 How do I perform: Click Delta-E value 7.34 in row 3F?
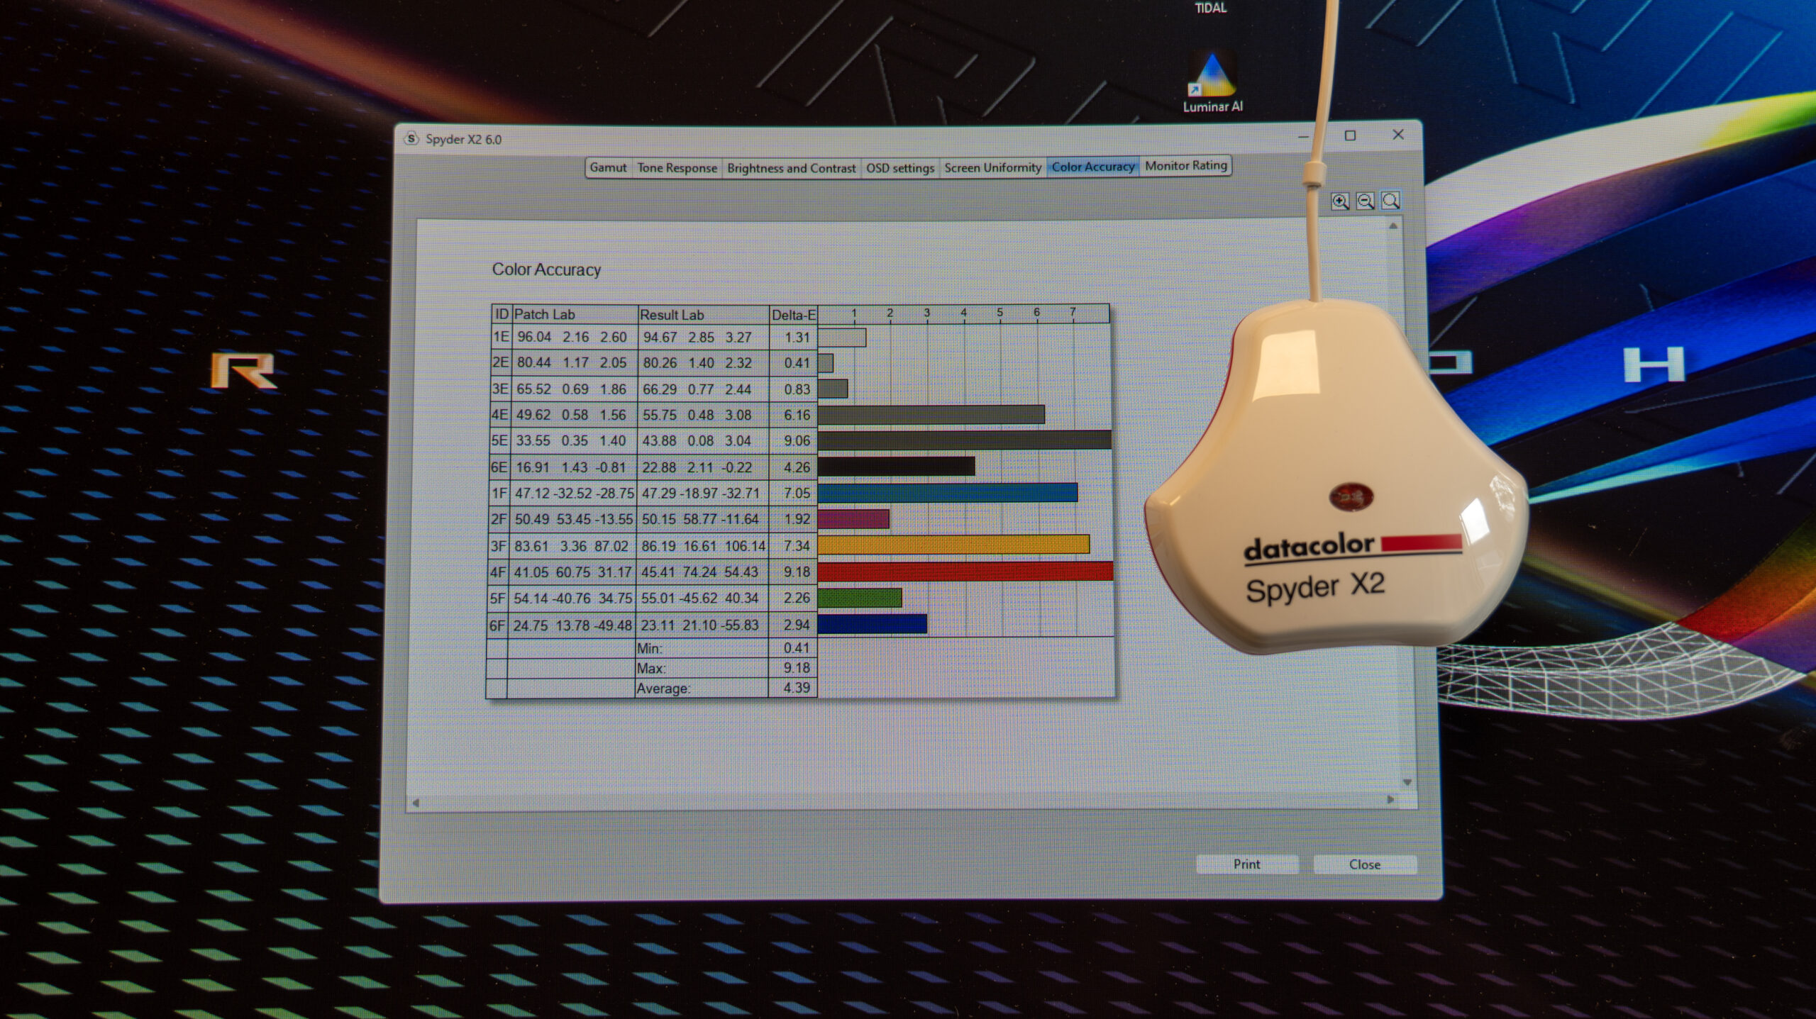click(x=797, y=545)
